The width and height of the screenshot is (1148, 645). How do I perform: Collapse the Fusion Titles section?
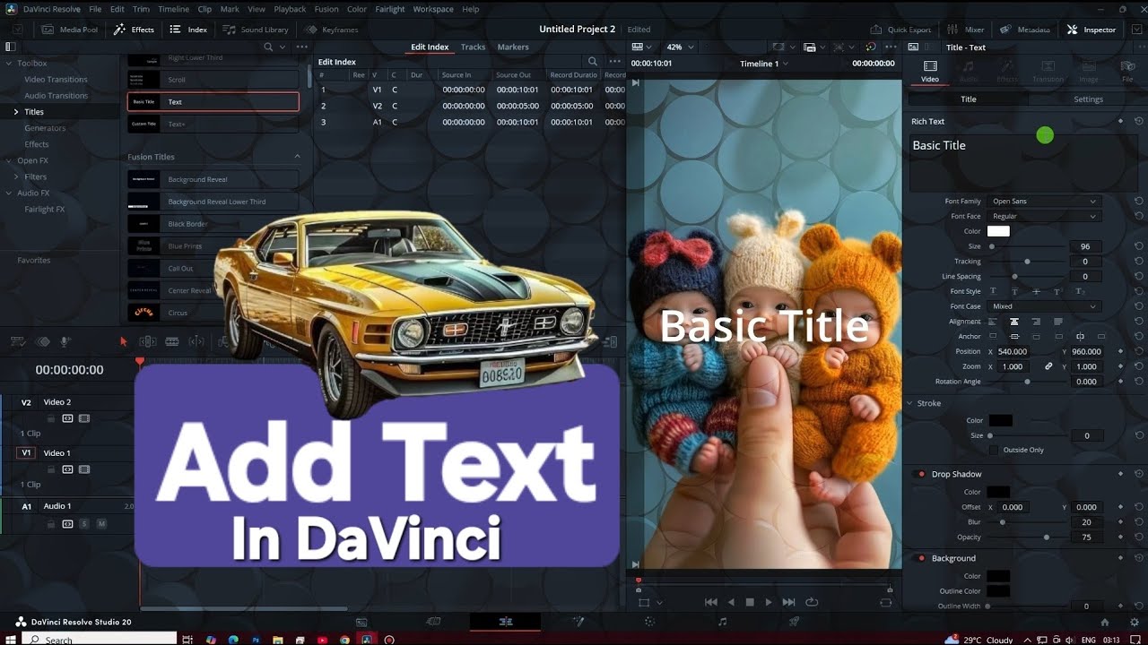coord(298,157)
